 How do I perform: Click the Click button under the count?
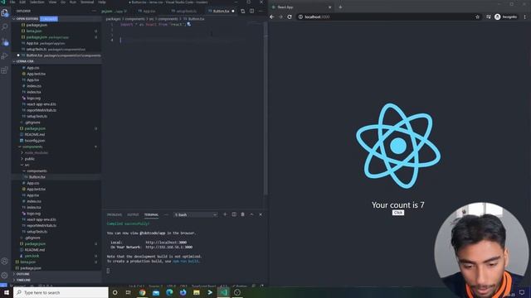point(398,213)
